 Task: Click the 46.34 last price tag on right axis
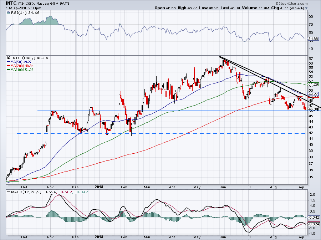pyautogui.click(x=314, y=109)
